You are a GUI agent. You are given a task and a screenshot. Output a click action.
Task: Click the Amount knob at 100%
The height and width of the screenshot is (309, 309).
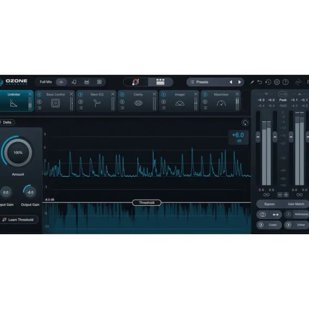pyautogui.click(x=18, y=153)
